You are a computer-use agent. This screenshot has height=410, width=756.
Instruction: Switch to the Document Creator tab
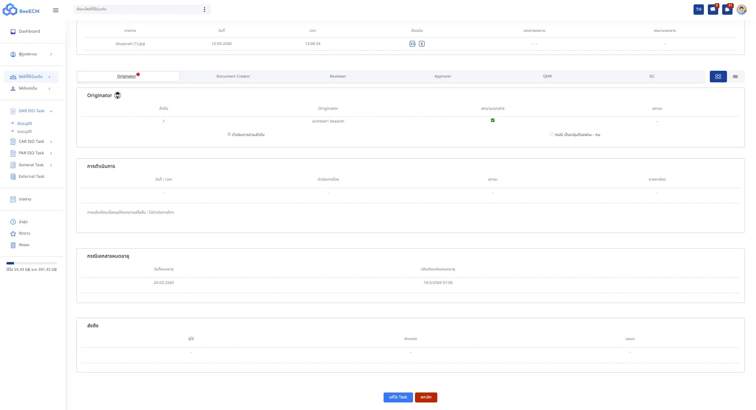click(x=233, y=76)
